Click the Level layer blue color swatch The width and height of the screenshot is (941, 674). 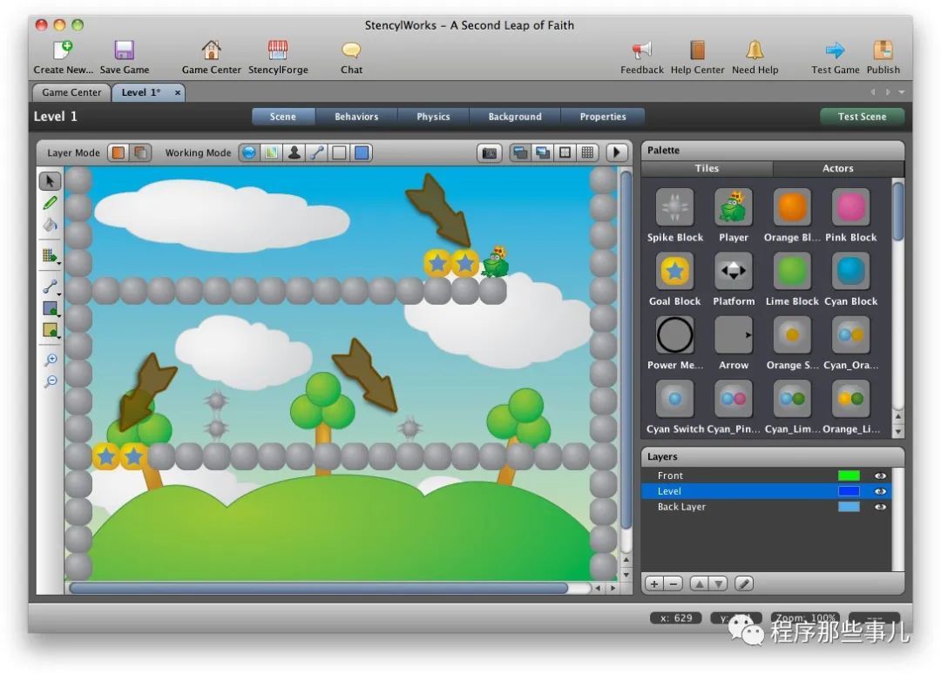(x=849, y=491)
